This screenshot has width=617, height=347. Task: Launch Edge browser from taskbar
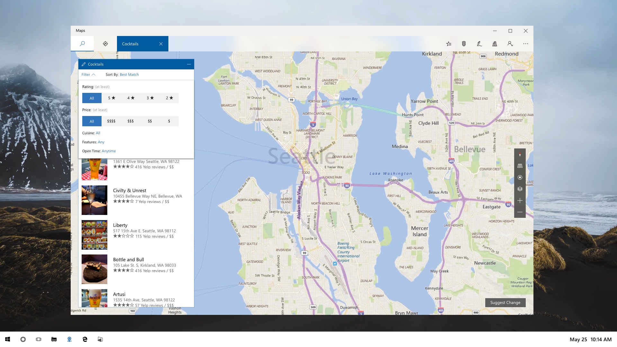pos(85,339)
